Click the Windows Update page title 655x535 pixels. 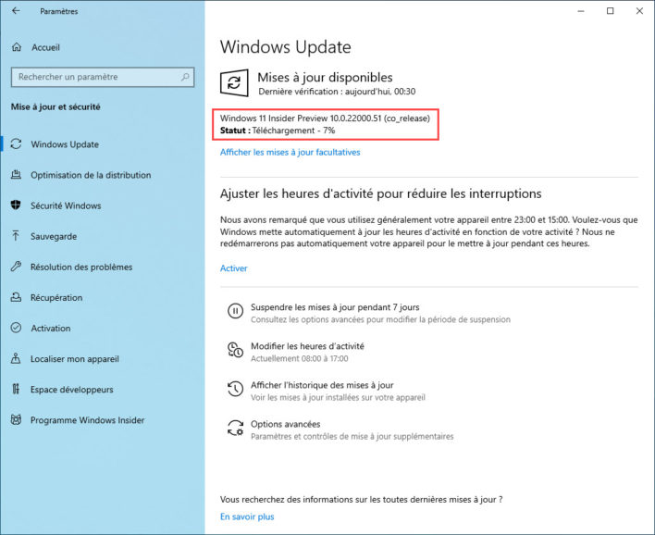pos(285,47)
